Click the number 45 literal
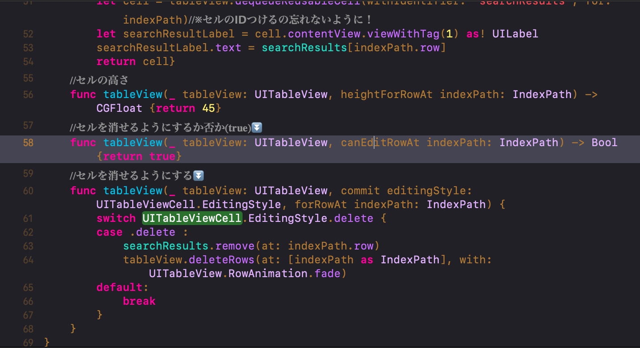 click(208, 108)
